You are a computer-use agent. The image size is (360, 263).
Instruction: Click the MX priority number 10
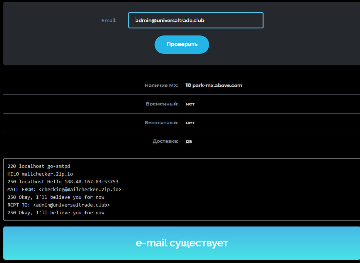[188, 86]
